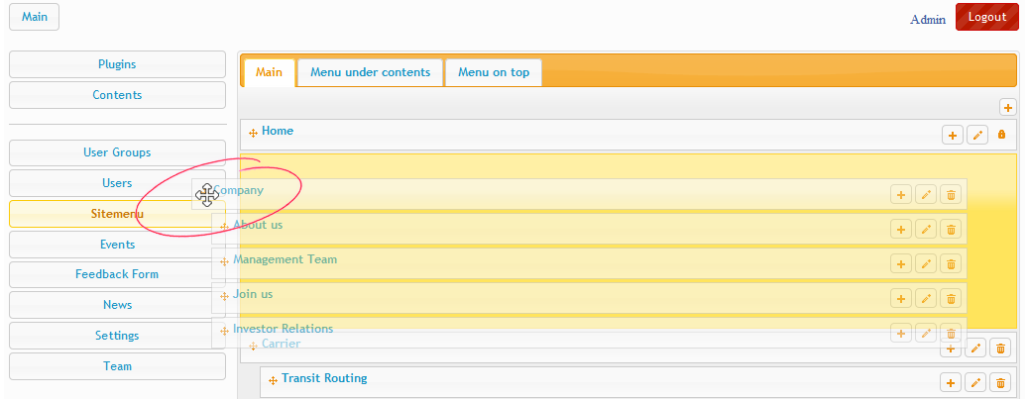1028x399 pixels.
Task: Open the Feedback Form section
Action: (117, 274)
